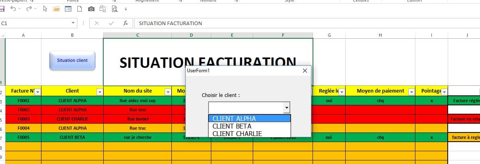Click the select objects pointer icon

coord(45,8)
